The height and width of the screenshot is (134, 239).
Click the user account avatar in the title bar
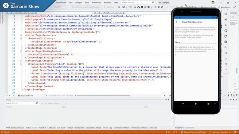pyautogui.click(x=213, y=3)
